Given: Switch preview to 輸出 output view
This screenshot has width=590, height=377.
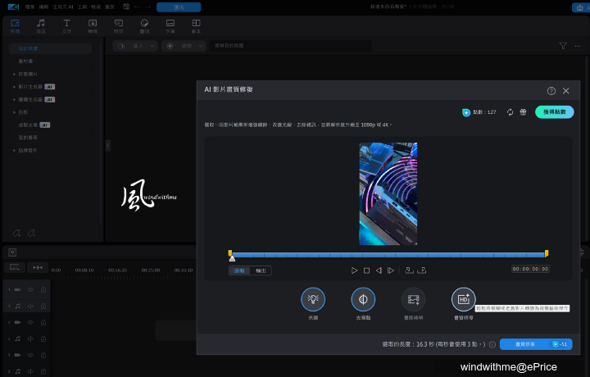Looking at the screenshot, I should [261, 270].
